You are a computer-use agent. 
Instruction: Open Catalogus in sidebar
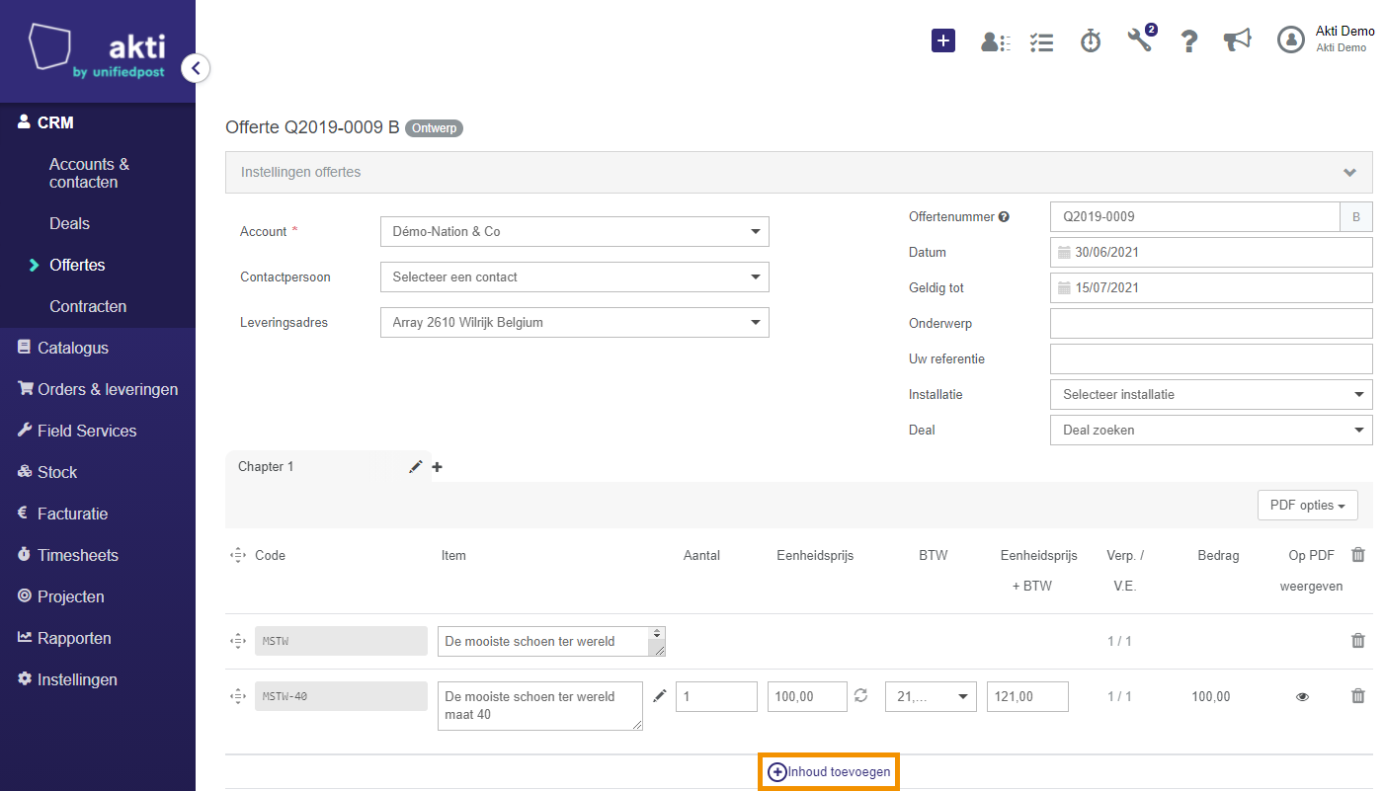(x=72, y=349)
